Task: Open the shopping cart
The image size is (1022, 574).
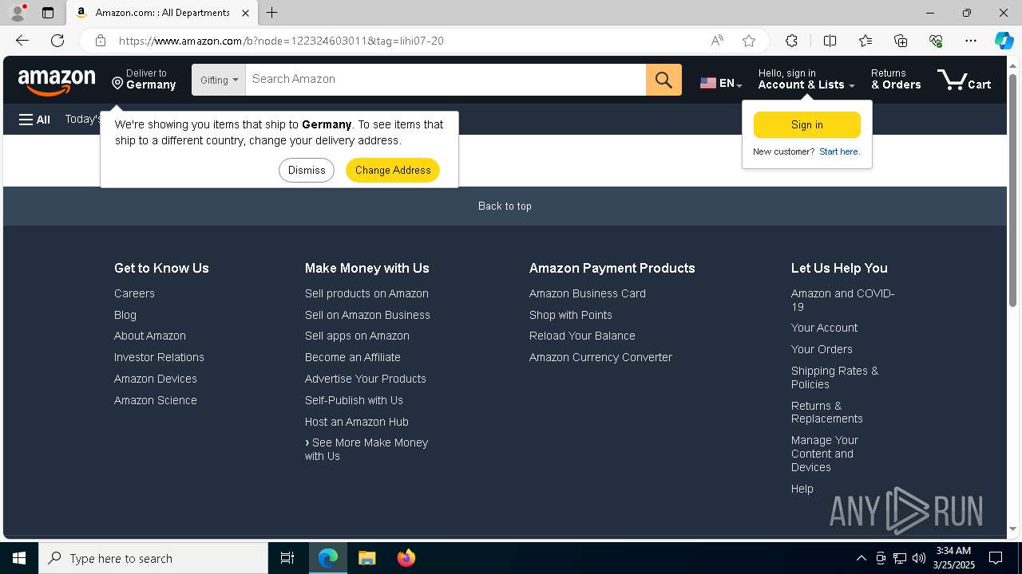Action: (x=965, y=80)
